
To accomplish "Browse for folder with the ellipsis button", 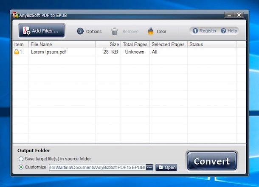I will pos(149,167).
